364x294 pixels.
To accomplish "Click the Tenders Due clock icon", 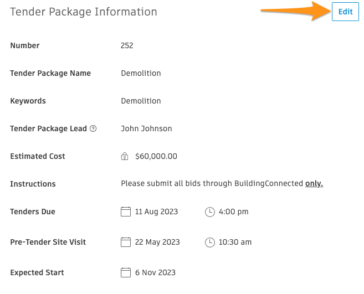I will (209, 212).
